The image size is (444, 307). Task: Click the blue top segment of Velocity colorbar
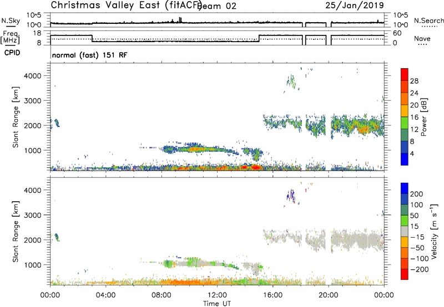pos(405,188)
